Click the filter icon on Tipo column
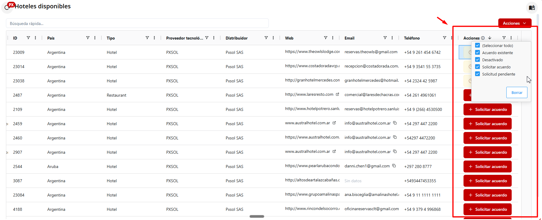This screenshot has height=220, width=542. (x=147, y=38)
